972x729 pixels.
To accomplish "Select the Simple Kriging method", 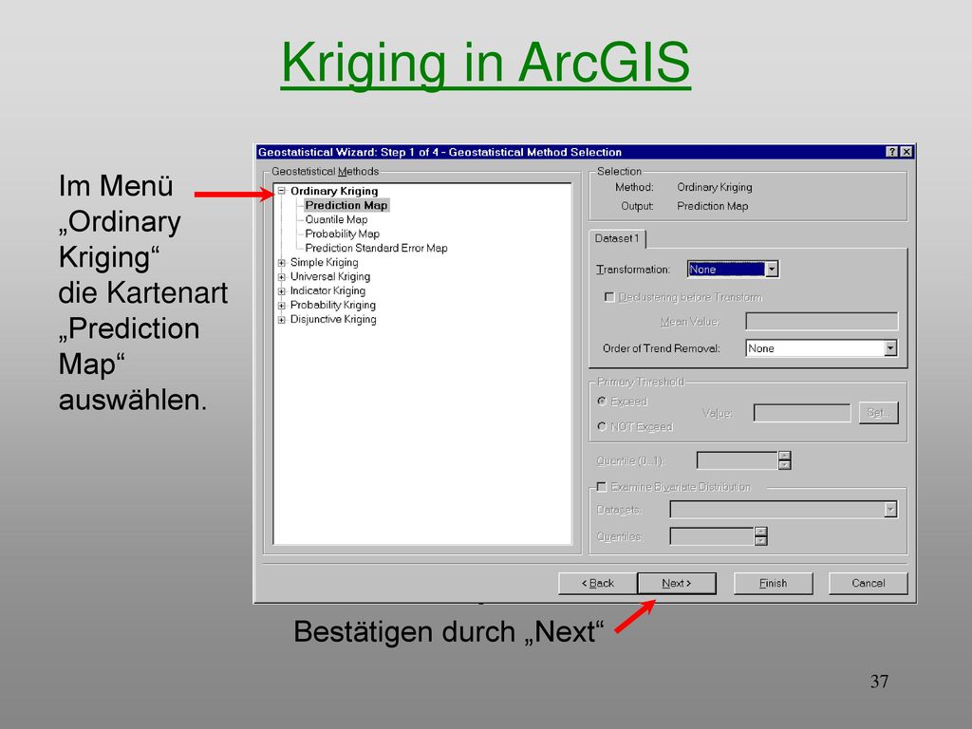I will click(325, 262).
